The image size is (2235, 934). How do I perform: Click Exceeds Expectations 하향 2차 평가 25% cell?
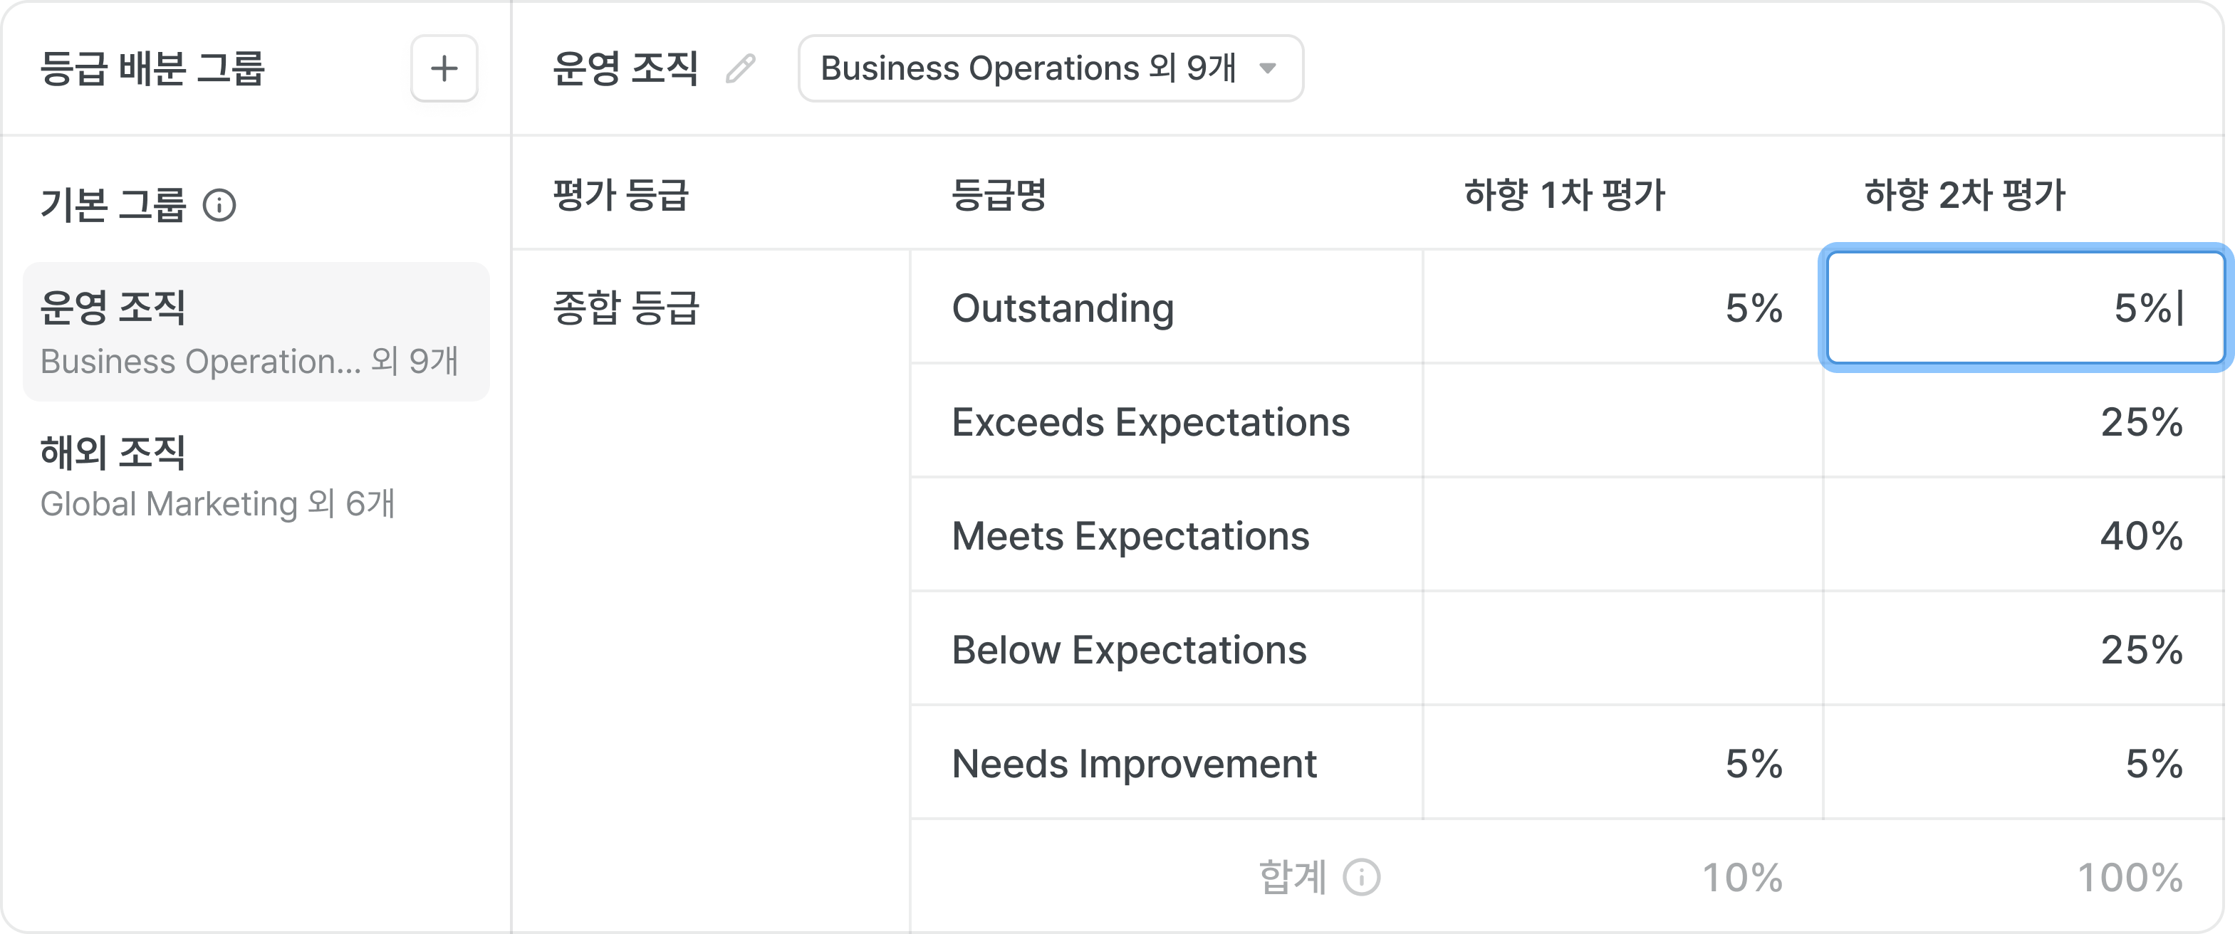tap(2023, 422)
